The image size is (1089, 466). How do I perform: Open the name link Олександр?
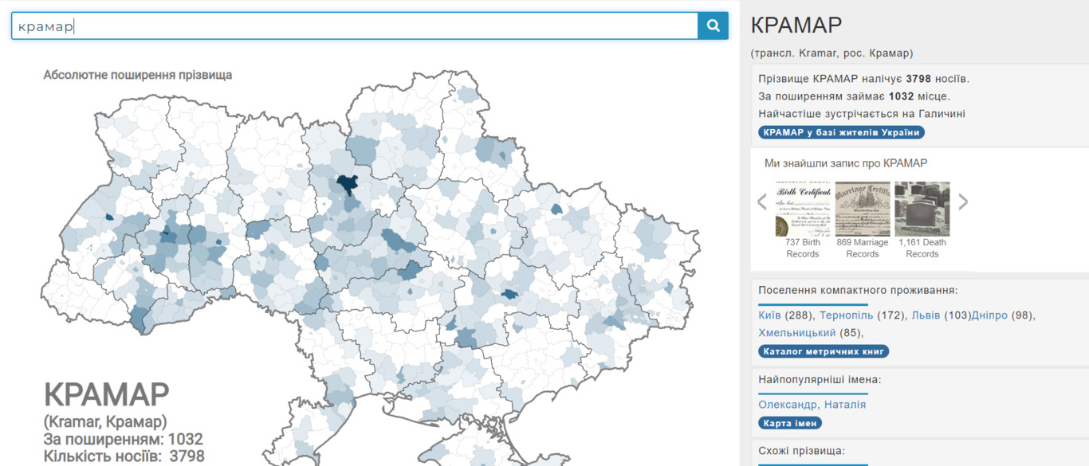(x=788, y=405)
